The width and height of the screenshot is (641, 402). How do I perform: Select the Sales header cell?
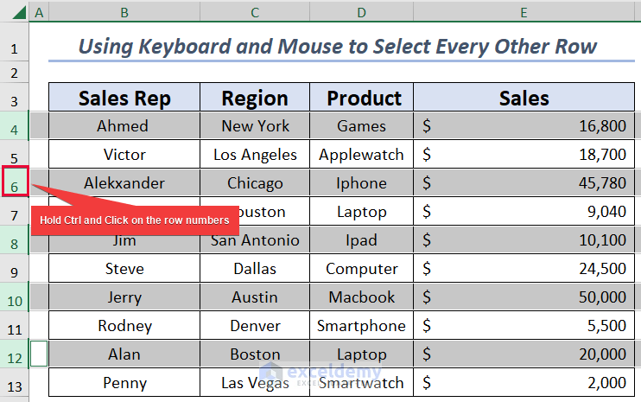tap(524, 98)
